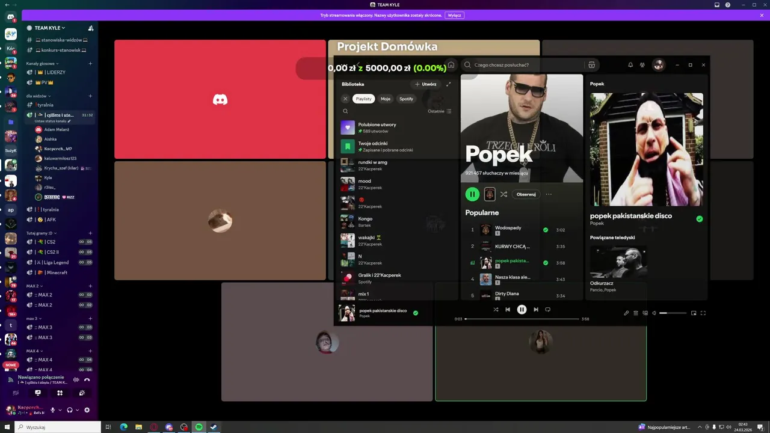Image resolution: width=770 pixels, height=433 pixels.
Task: Open Spotify friend activity icon
Action: pos(642,65)
